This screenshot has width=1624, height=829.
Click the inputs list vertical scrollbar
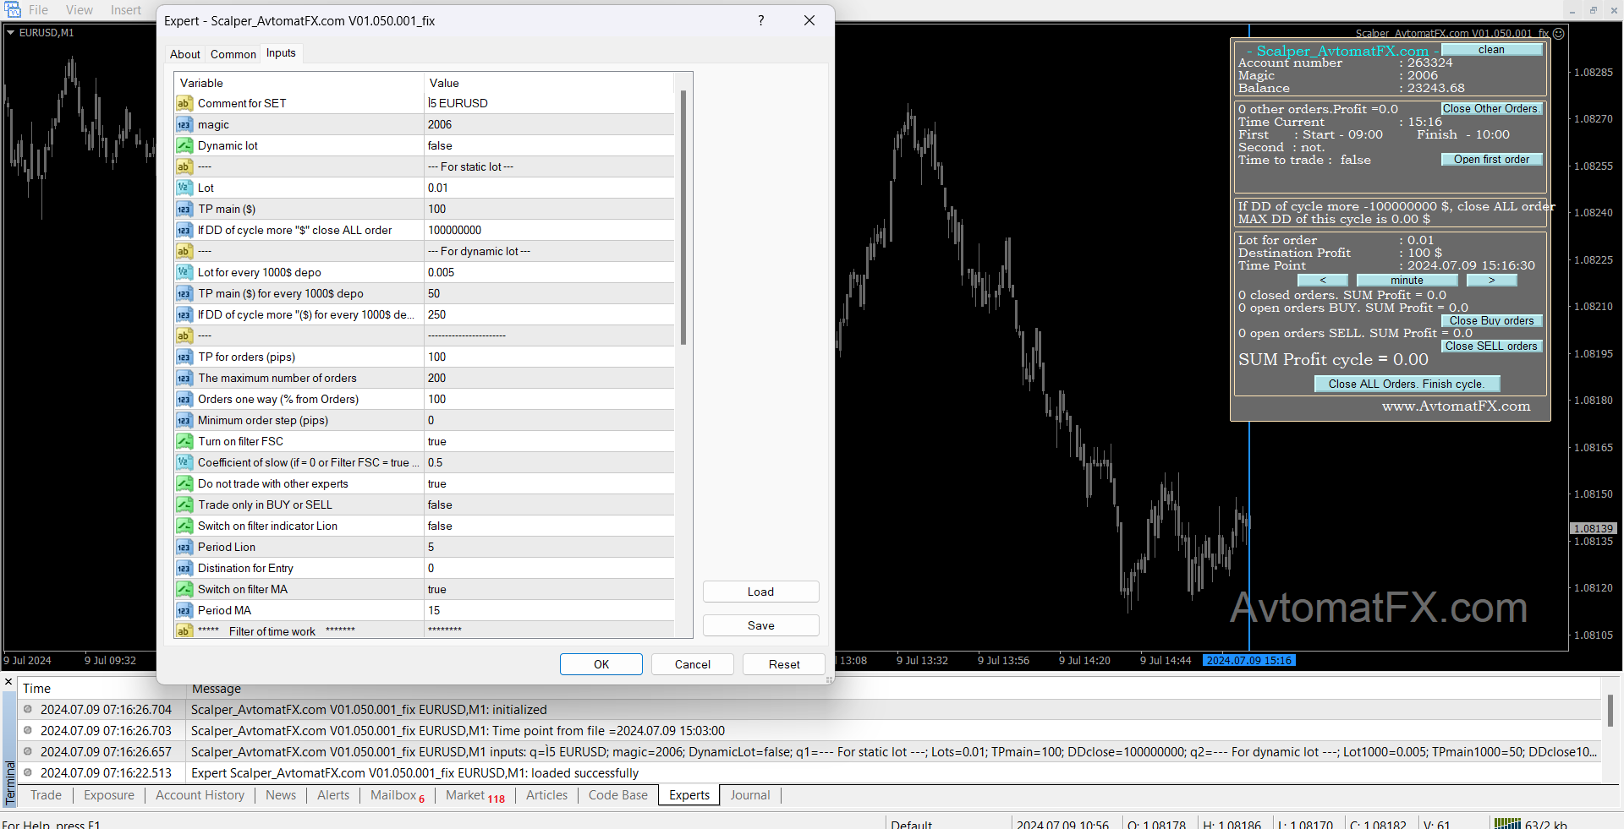tap(683, 218)
